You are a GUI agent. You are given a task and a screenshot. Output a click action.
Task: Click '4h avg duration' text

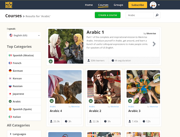(123, 61)
